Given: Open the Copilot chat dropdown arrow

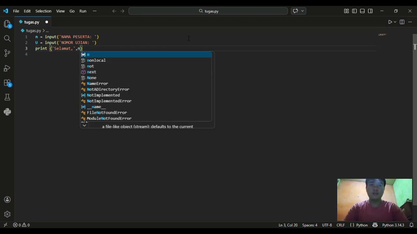Looking at the screenshot, I should pyautogui.click(x=303, y=11).
